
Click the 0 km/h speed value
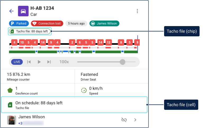[x=96, y=88]
